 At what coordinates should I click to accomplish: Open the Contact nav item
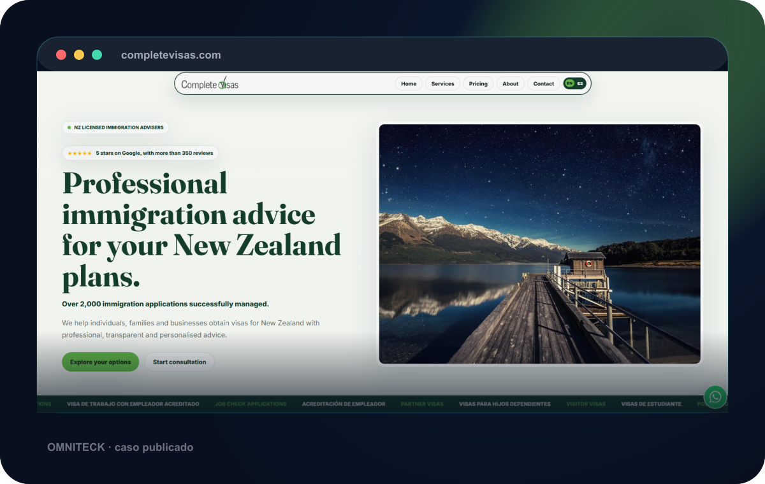click(544, 83)
